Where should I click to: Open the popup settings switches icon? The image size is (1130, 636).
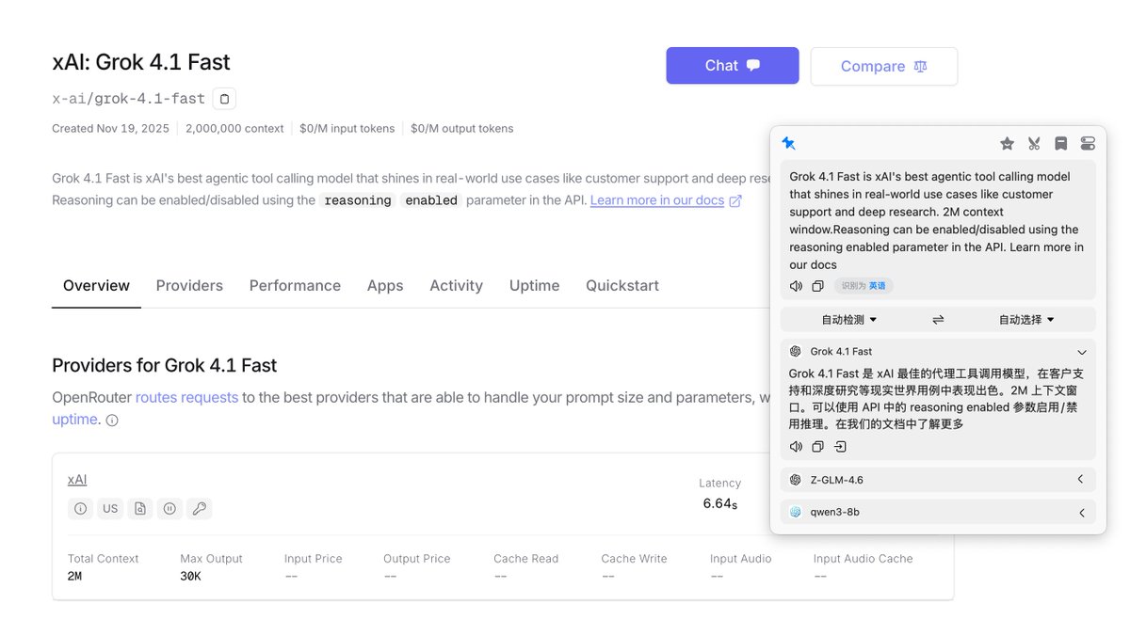1088,144
